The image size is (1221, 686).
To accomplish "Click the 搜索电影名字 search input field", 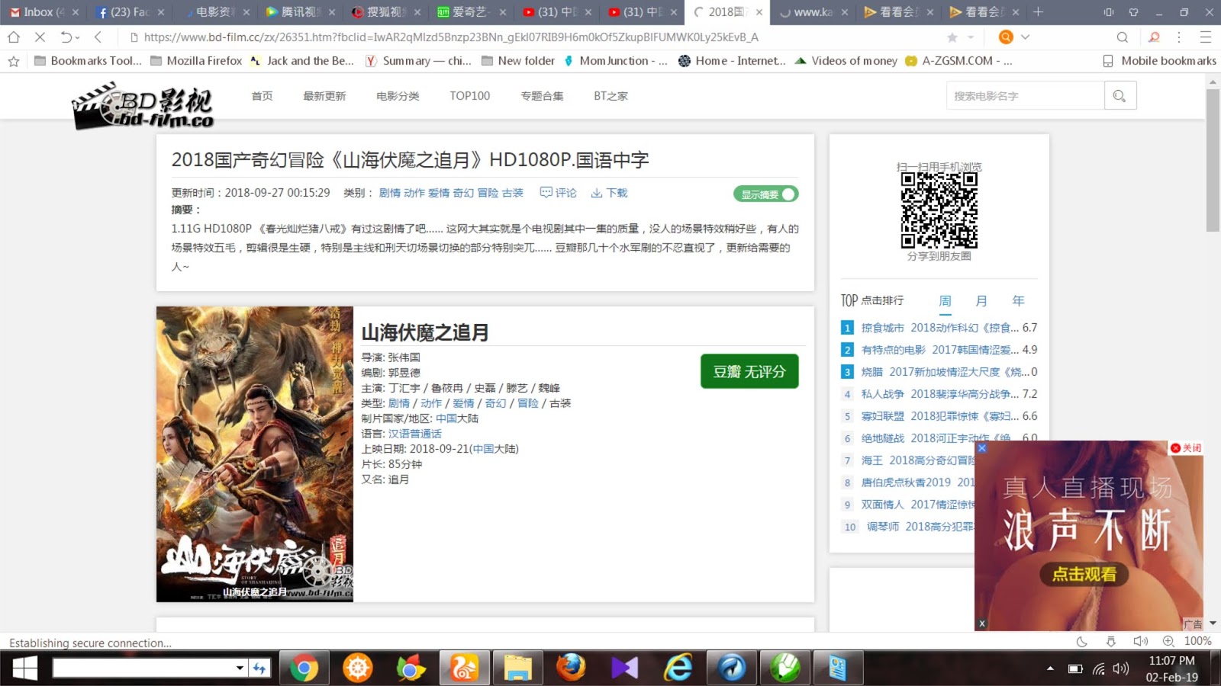I will point(1024,96).
